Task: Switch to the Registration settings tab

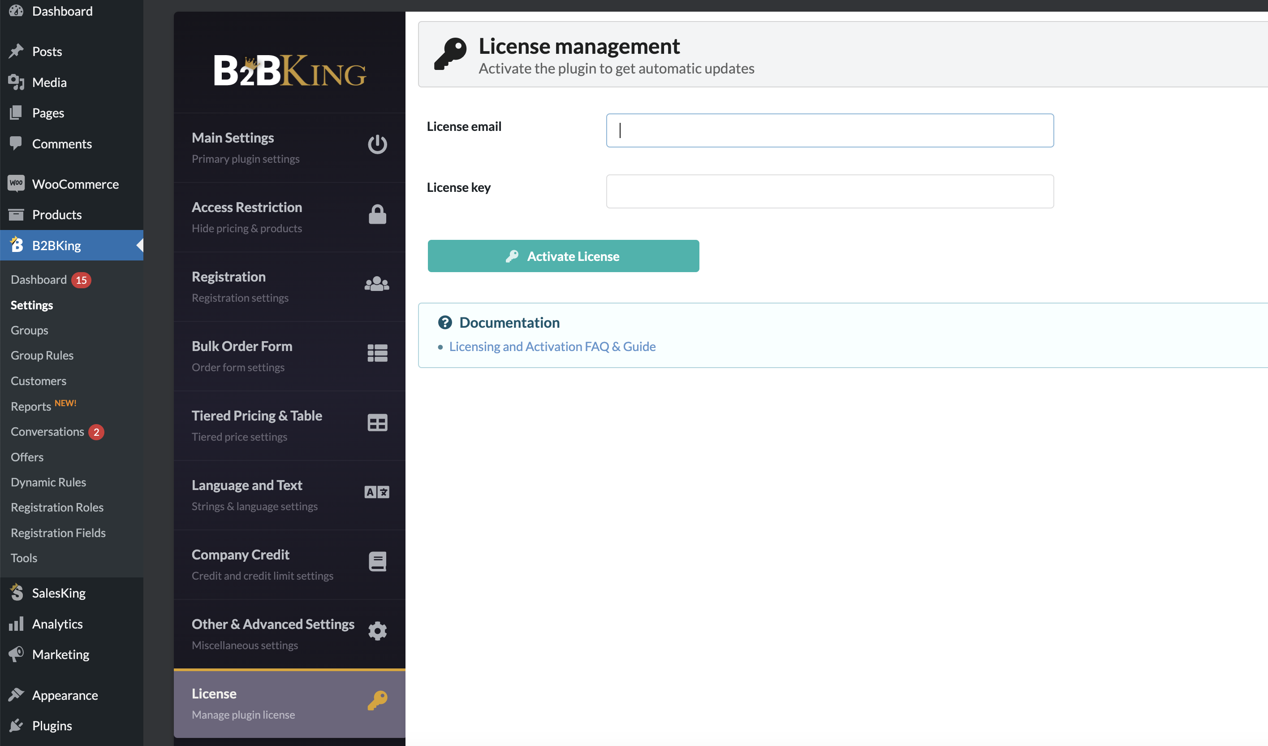Action: click(289, 286)
